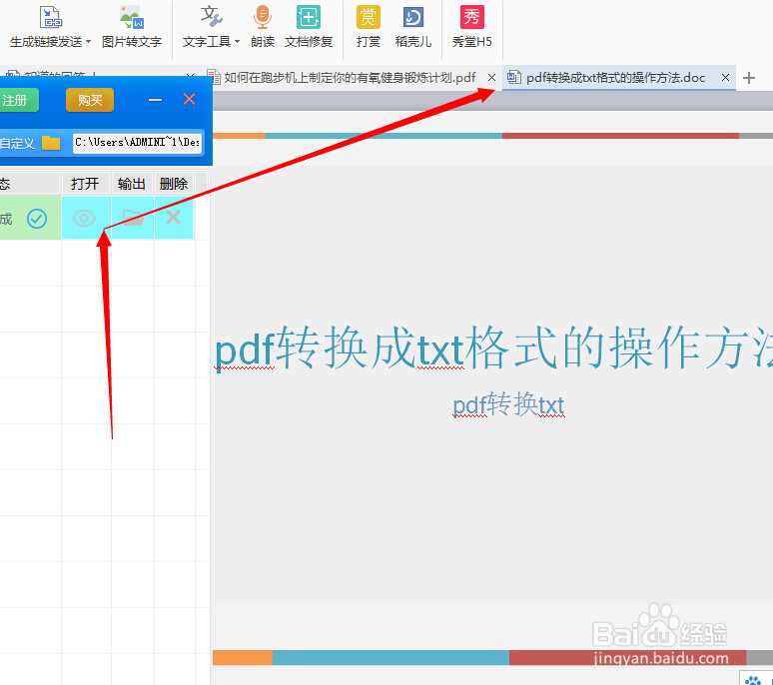This screenshot has height=685, width=773.
Task: Click the document title pdf转换成txt格式的操作方法
Action: [x=493, y=347]
